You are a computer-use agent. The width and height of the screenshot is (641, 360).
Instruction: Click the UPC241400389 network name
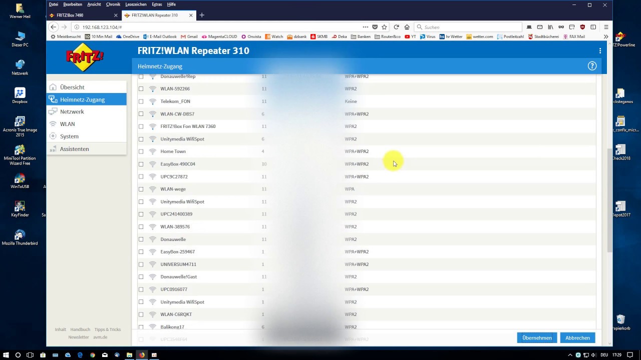(x=176, y=214)
